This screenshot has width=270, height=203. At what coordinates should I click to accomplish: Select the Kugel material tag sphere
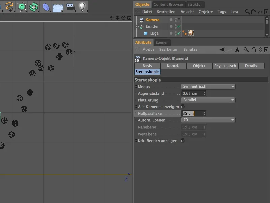(x=191, y=33)
